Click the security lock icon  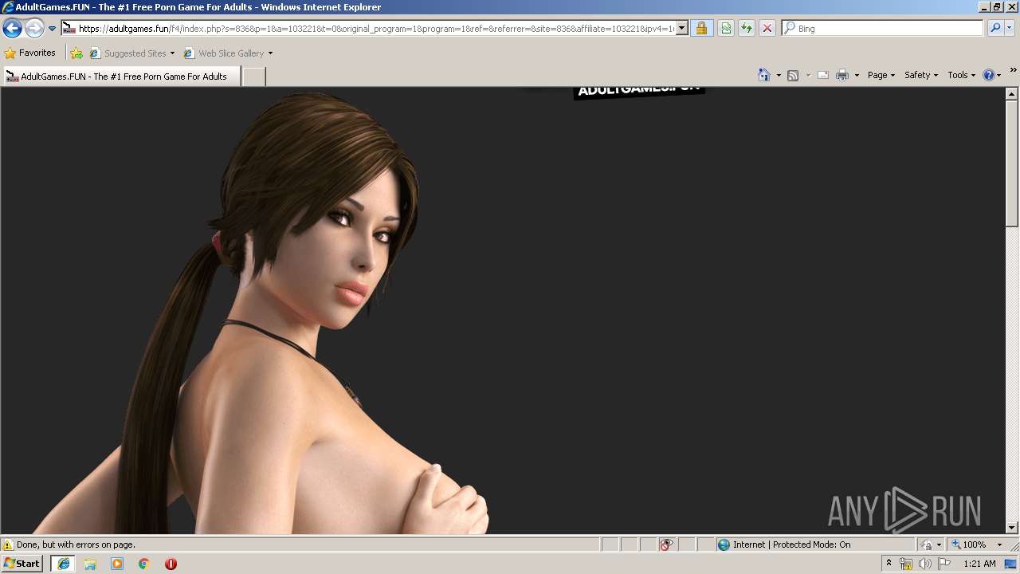701,29
